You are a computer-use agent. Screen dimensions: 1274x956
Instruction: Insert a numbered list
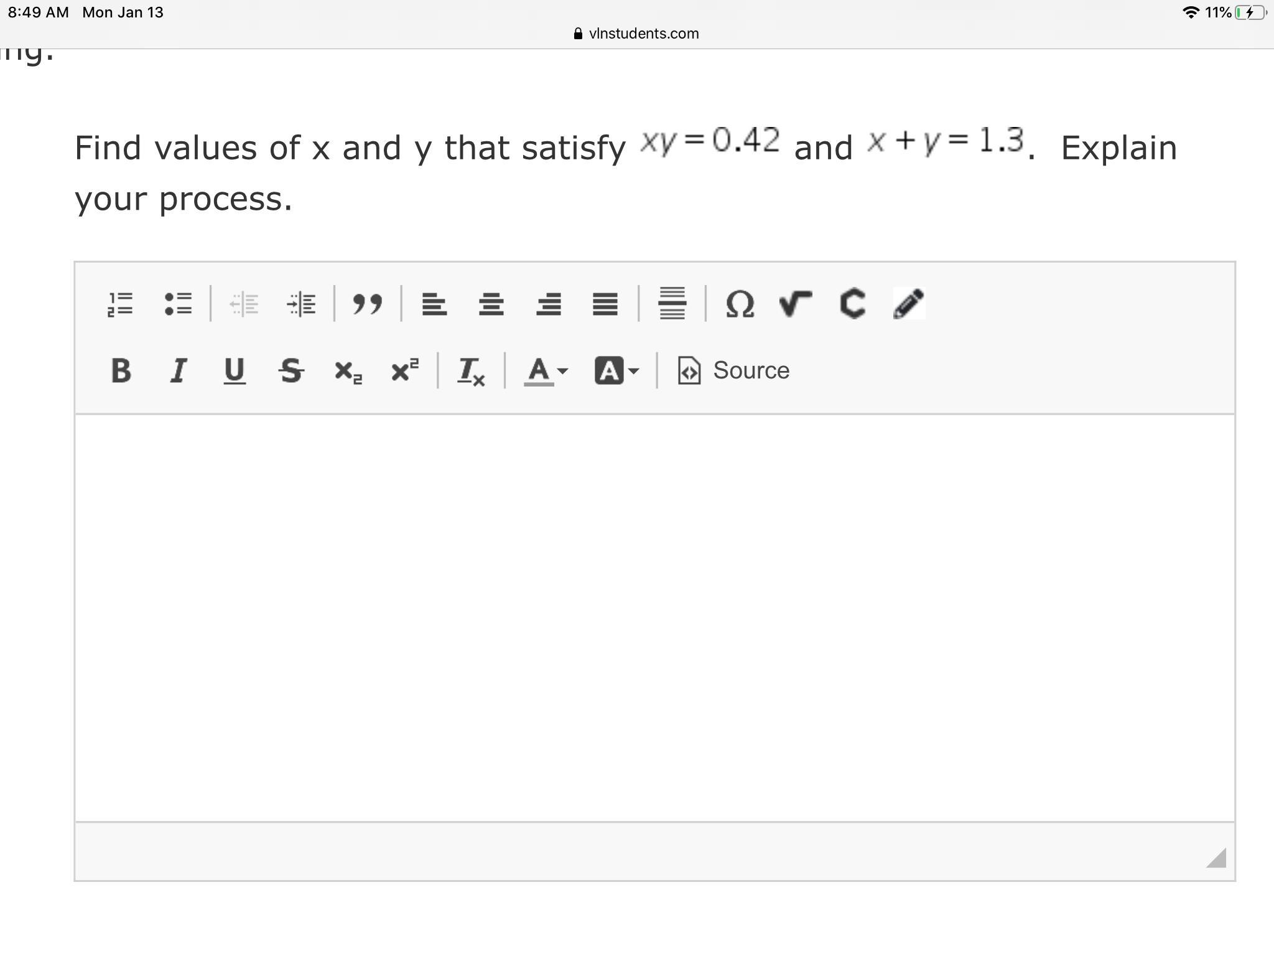(119, 304)
